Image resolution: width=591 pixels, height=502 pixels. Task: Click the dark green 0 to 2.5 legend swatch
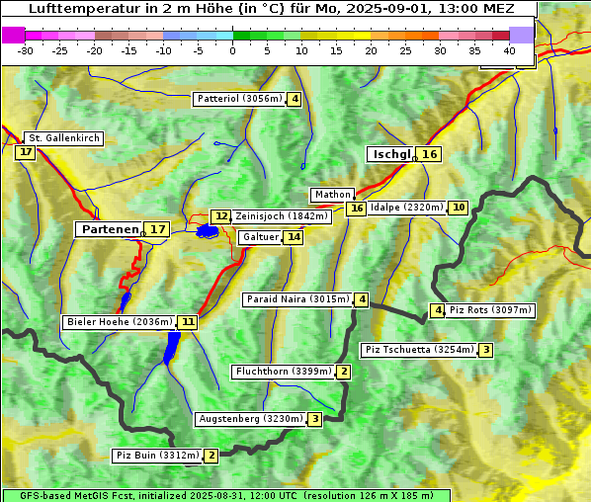(241, 36)
